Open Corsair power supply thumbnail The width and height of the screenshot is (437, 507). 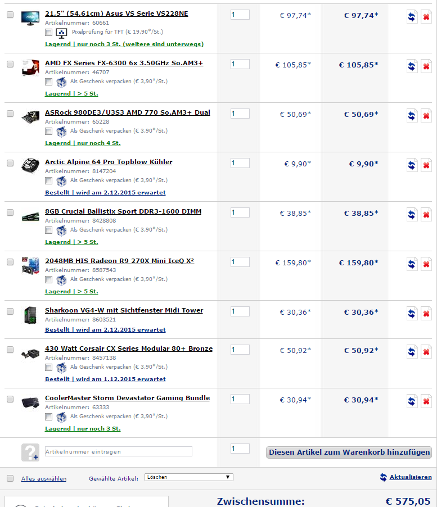30,354
